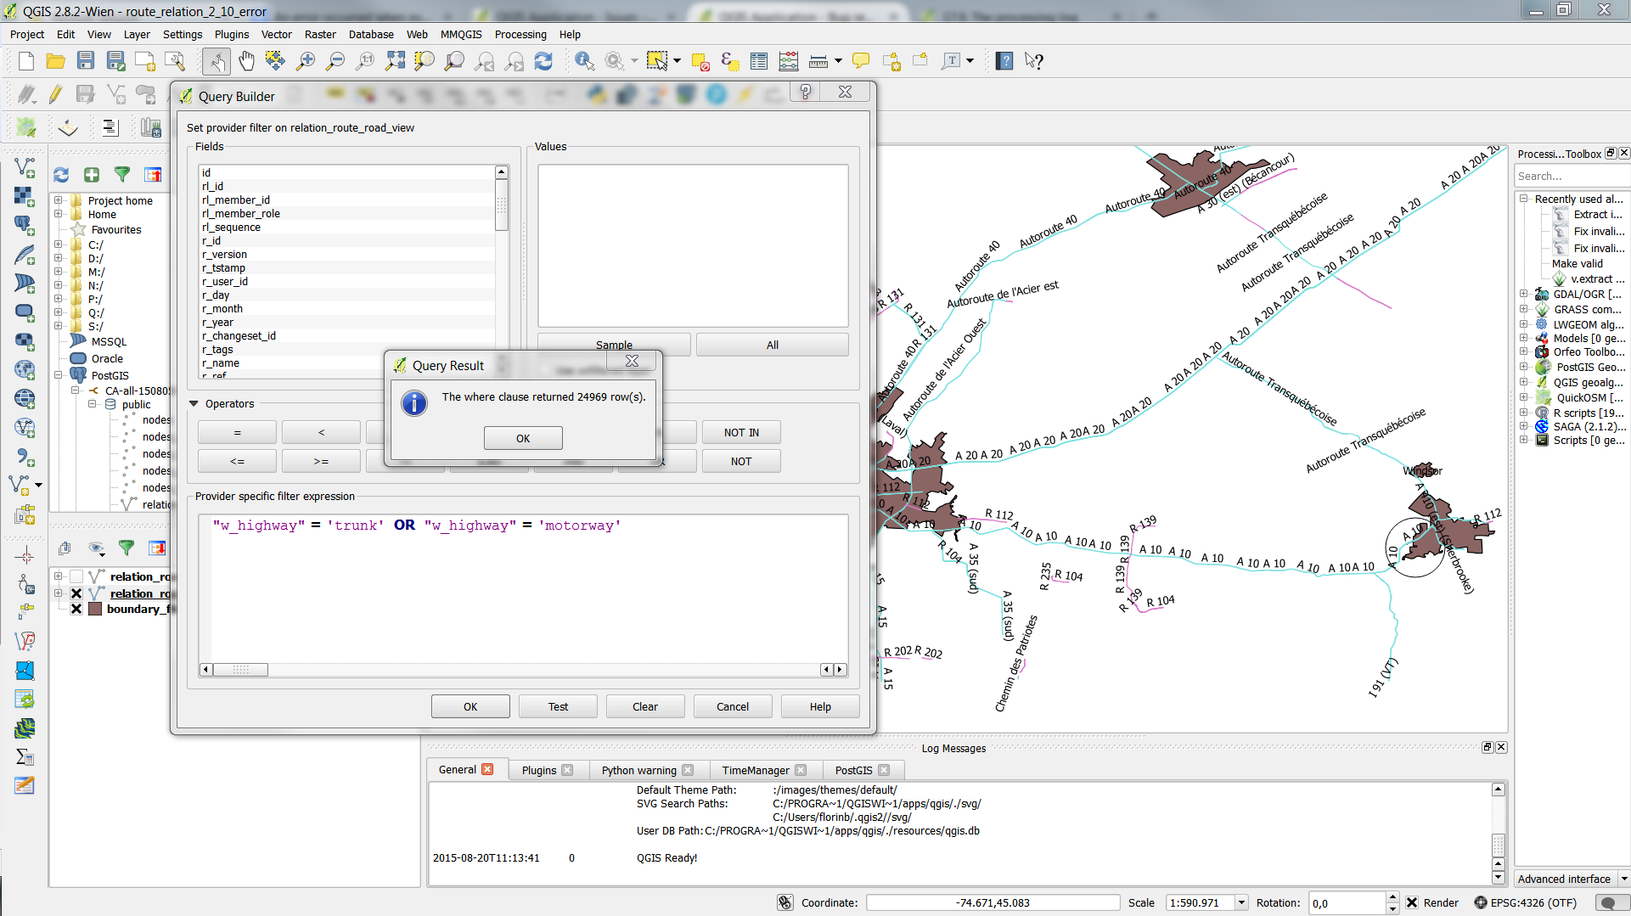Enable the first relation_ro layer checkbox
Viewport: 1631px width, 916px height.
(76, 577)
